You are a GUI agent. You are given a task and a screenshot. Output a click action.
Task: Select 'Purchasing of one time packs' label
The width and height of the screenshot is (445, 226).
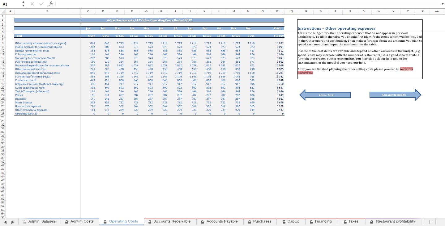[x=32, y=77]
